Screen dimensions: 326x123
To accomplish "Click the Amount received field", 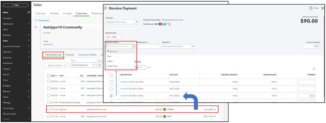I will (x=311, y=46).
